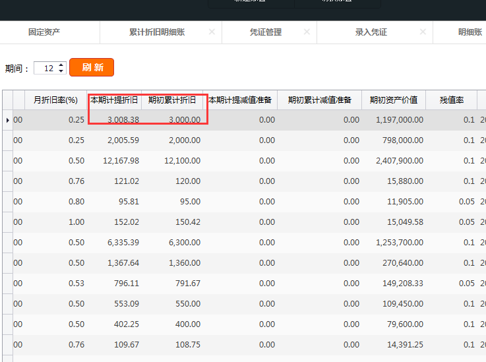Select the current row indicator arrow
This screenshot has height=362, width=486.
pos(7,120)
